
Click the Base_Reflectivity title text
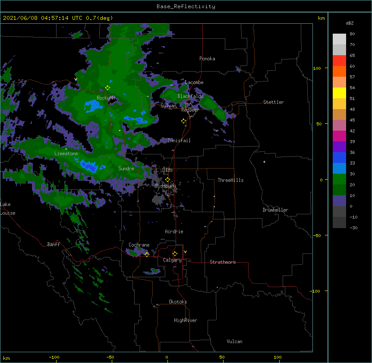click(186, 6)
